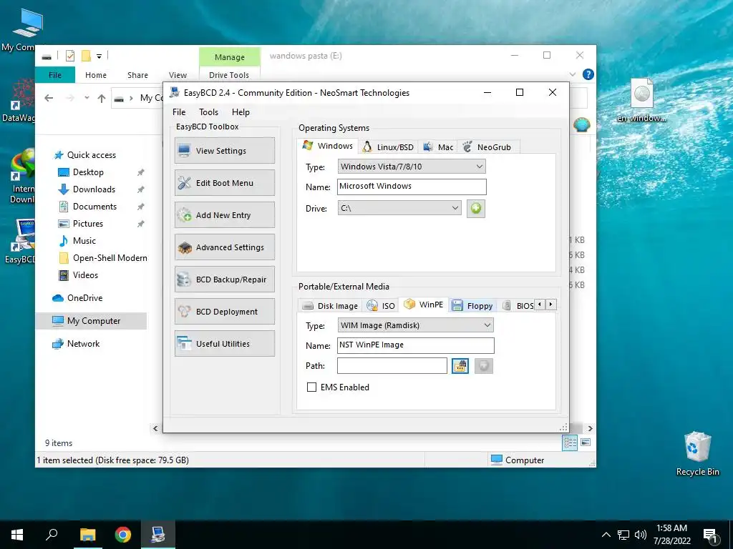Open View Settings in EasyBCD Toolbox
This screenshot has width=733, height=549.
(x=224, y=151)
